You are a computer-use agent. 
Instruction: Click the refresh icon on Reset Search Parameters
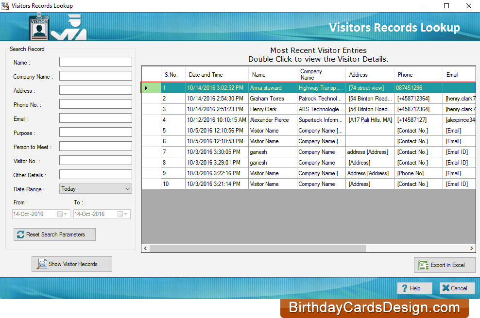[20, 234]
